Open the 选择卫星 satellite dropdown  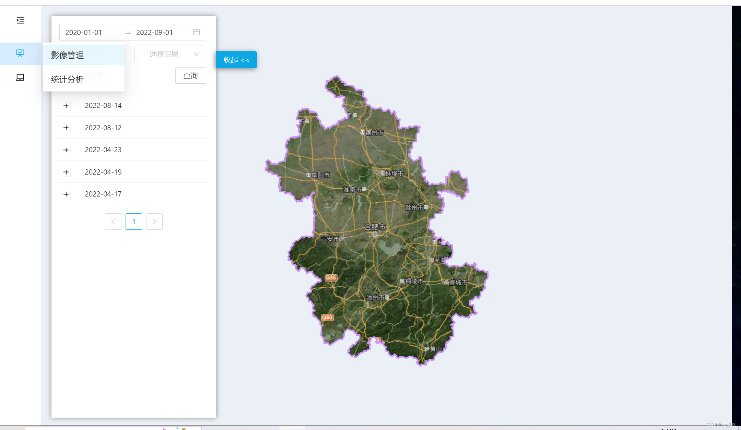coord(169,54)
